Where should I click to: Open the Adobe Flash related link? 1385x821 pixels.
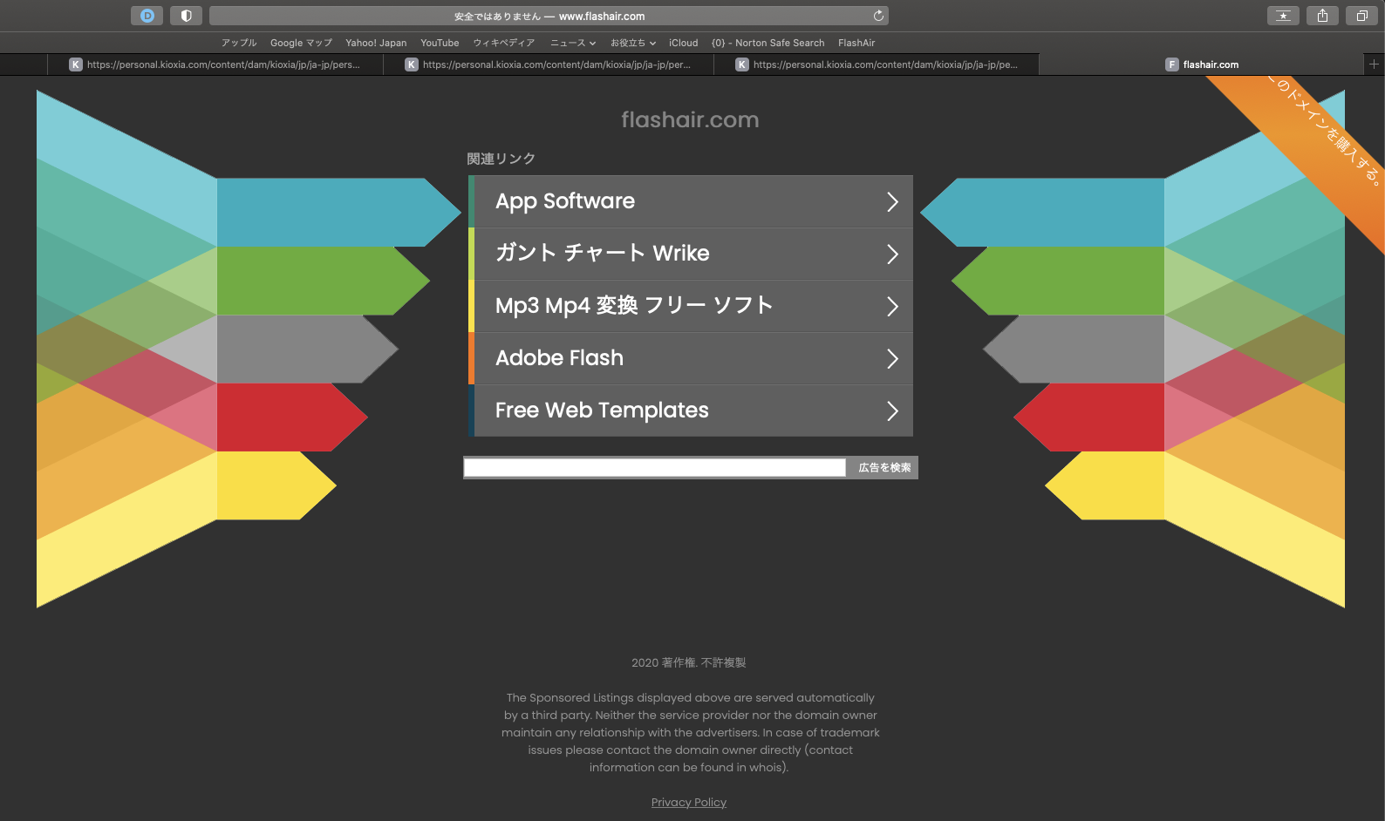pyautogui.click(x=691, y=358)
